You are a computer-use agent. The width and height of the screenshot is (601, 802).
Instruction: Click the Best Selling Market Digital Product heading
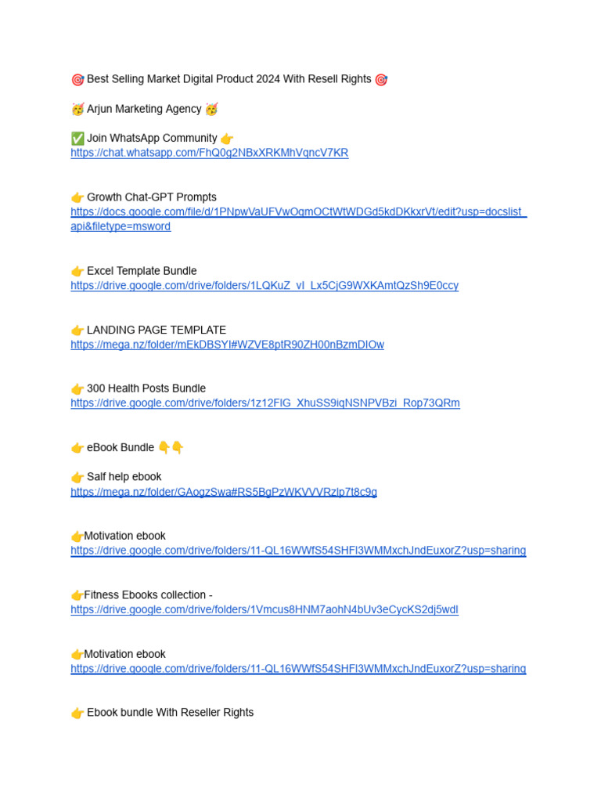[229, 79]
